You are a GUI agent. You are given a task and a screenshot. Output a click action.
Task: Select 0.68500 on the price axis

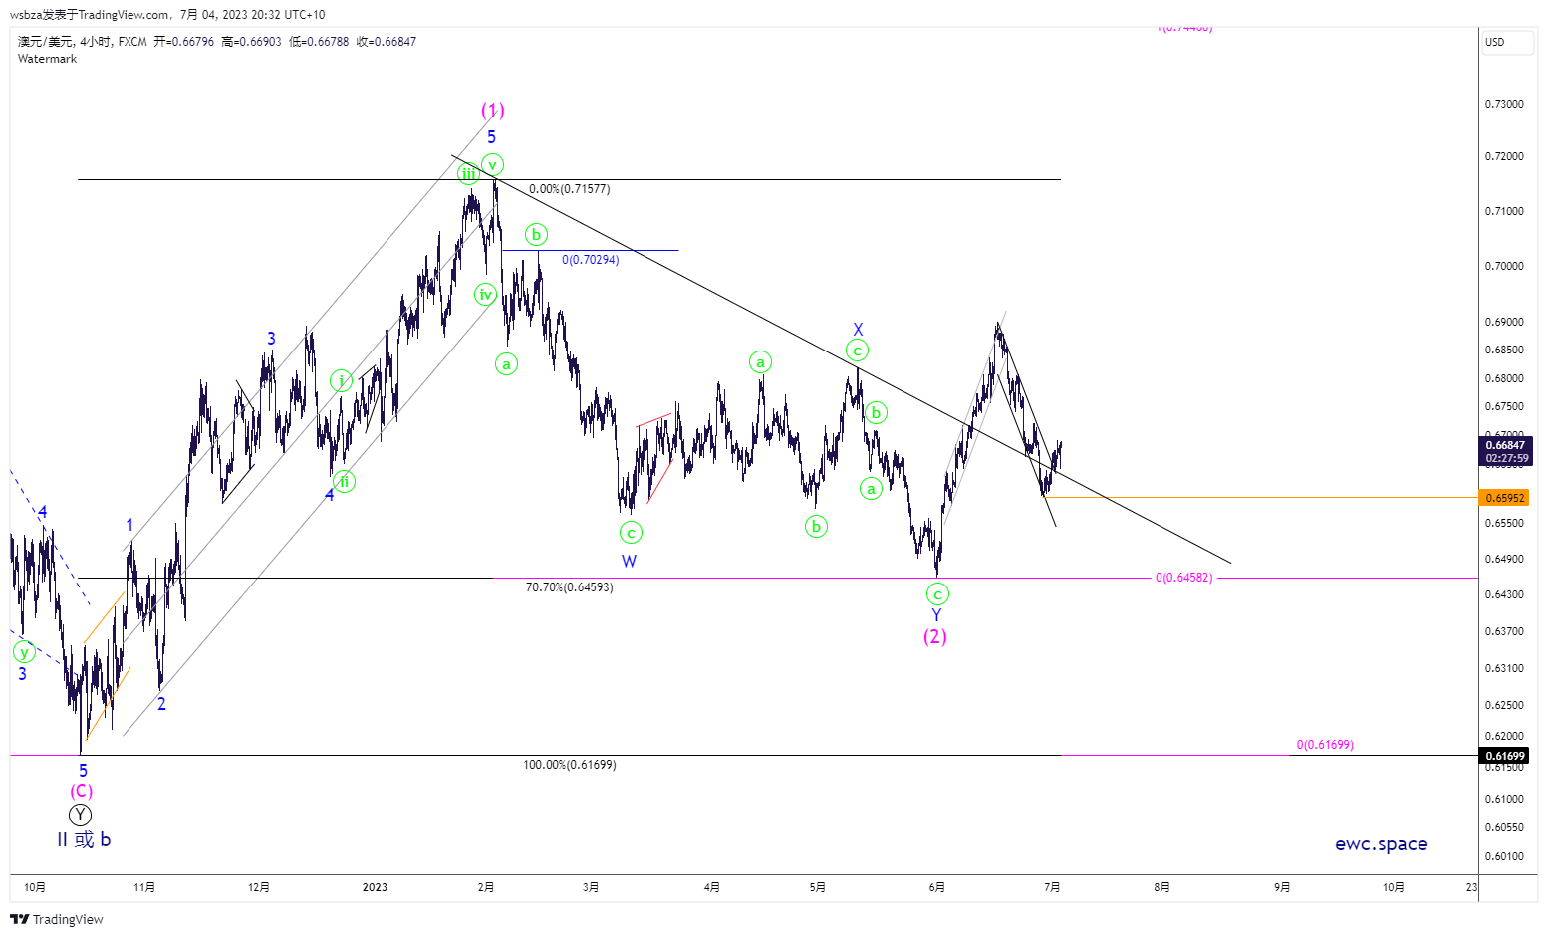tap(1504, 350)
